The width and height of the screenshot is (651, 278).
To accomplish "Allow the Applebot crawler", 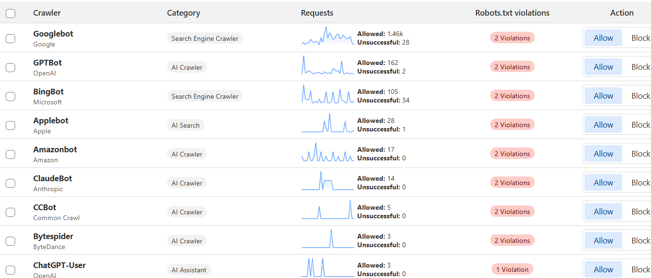I will tap(603, 124).
